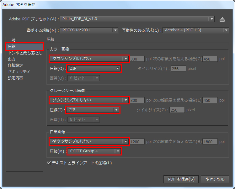Image resolution: width=235 pixels, height=189 pixels.
Task: Open the Adobe PDF プリセット dropdown
Action: pos(137,19)
